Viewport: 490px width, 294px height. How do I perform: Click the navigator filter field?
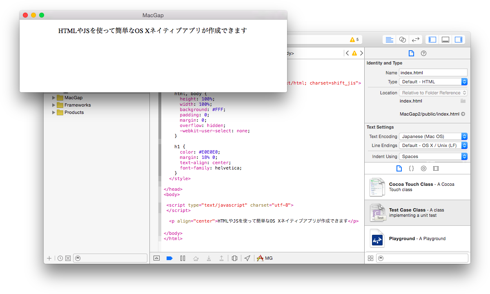tap(110, 258)
